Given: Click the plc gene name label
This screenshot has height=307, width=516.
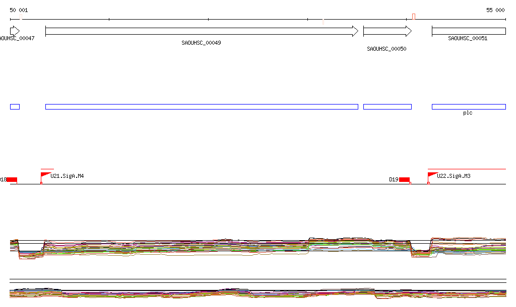Looking at the screenshot, I should 468,113.
